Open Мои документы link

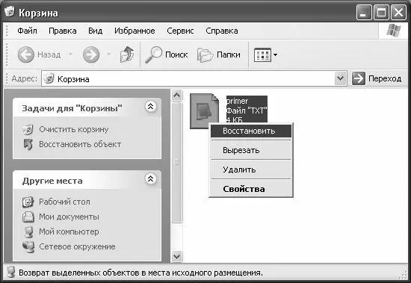coord(69,217)
